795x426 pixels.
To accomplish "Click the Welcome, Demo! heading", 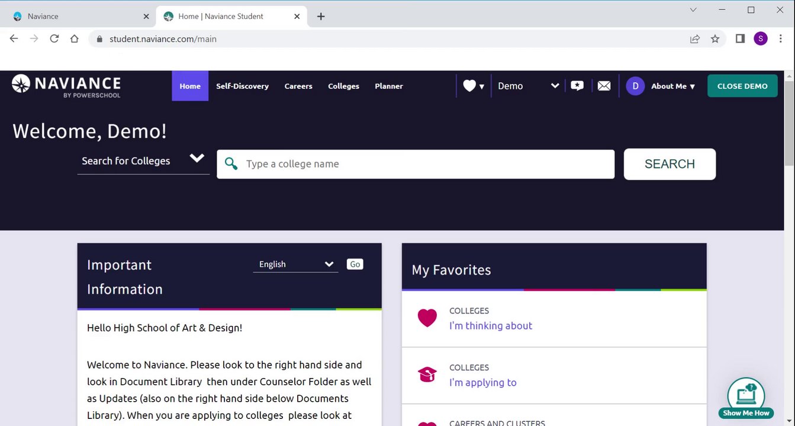I will tap(89, 131).
